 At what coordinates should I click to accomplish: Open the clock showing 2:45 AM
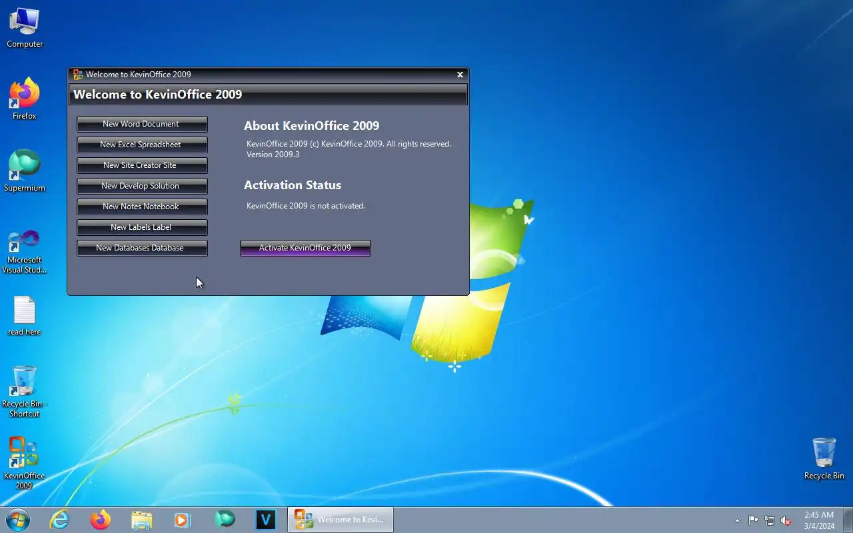tap(819, 520)
